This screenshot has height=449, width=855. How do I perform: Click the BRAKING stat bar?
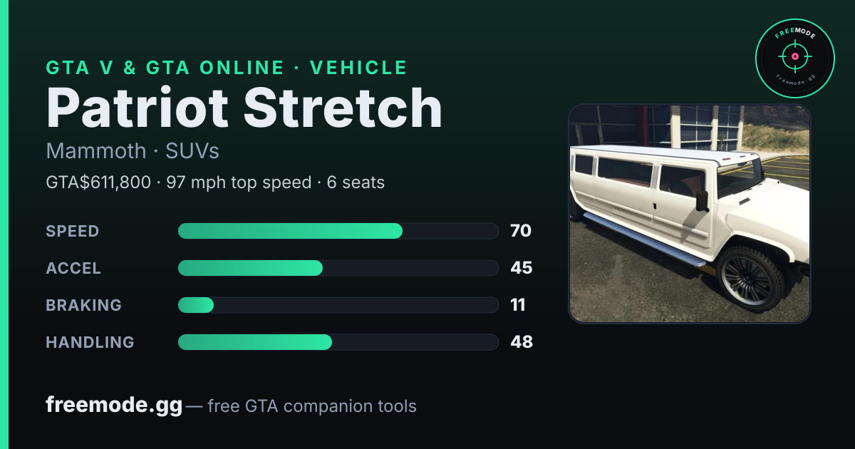pos(338,305)
